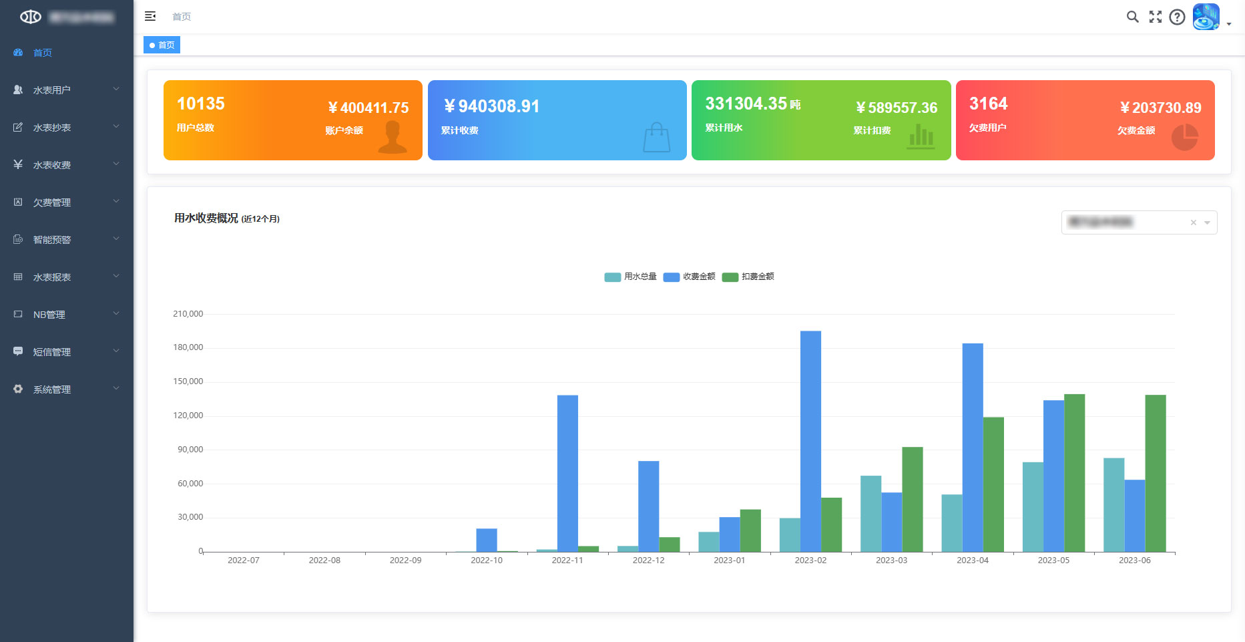Open the chart area selector dropdown arrow
Viewport: 1245px width, 642px height.
click(1207, 222)
